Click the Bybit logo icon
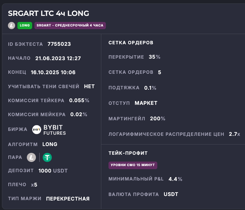Viewport: 245px width, 210px height. (x=37, y=129)
